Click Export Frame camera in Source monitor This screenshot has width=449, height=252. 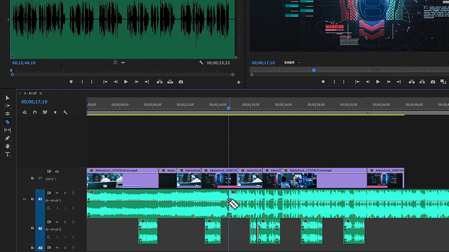point(181,82)
